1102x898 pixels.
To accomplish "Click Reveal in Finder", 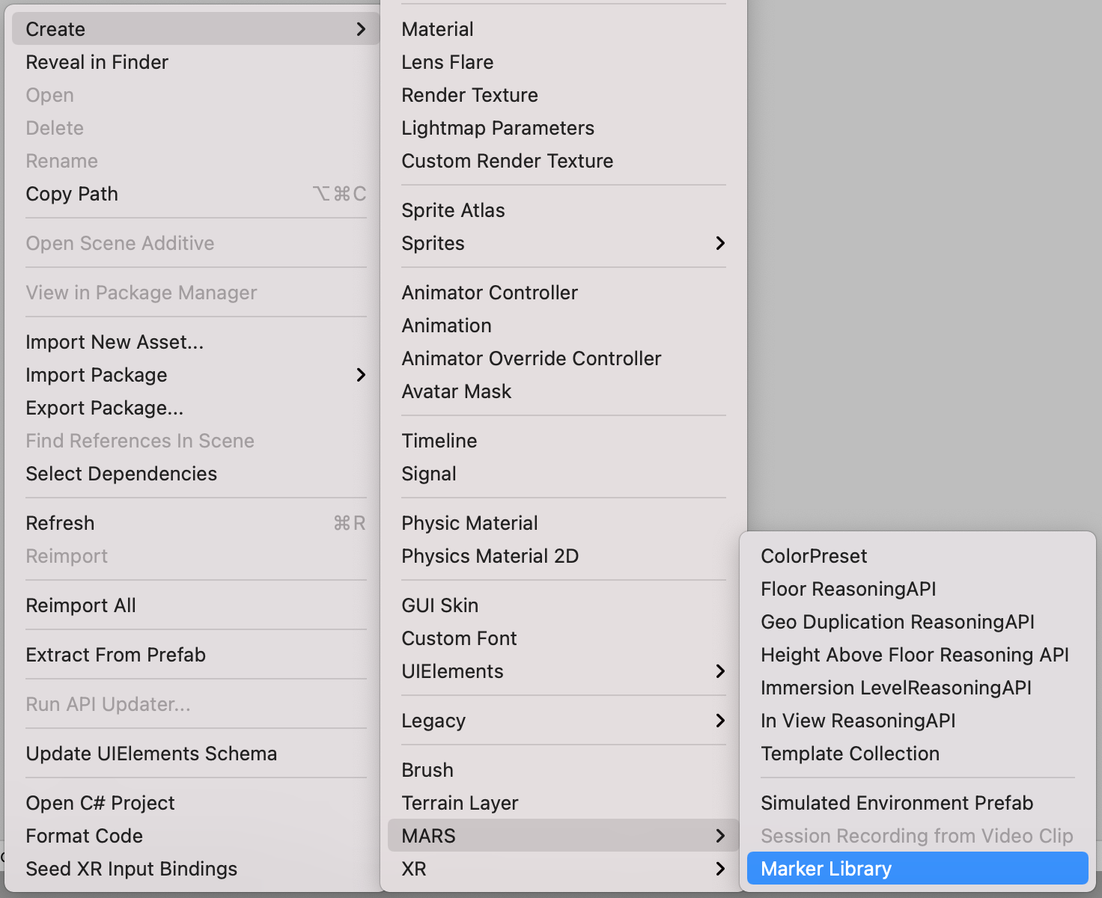I will pyautogui.click(x=97, y=62).
